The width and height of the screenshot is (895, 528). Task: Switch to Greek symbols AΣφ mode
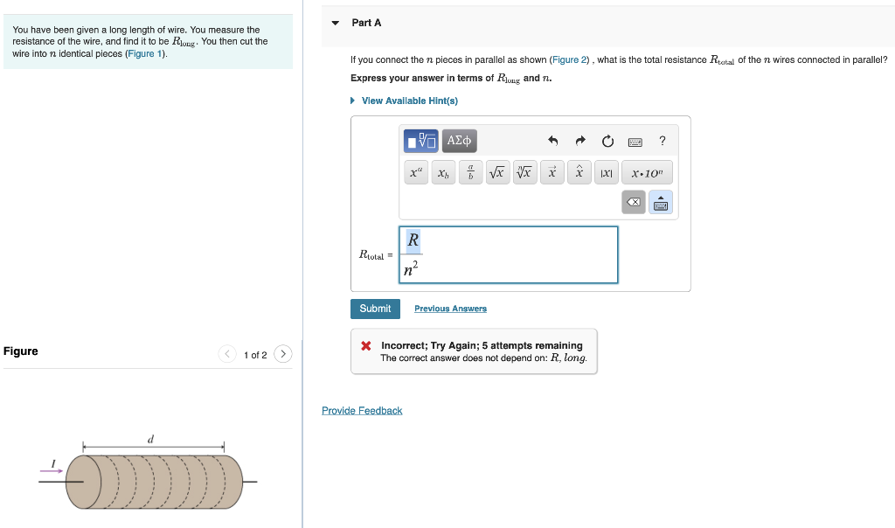(x=459, y=140)
